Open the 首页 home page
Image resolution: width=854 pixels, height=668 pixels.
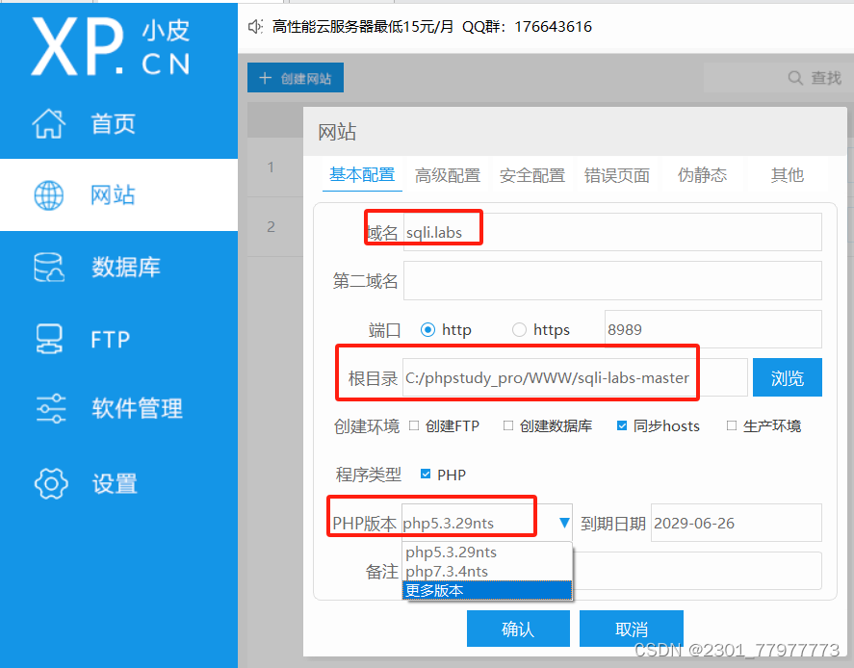point(116,123)
